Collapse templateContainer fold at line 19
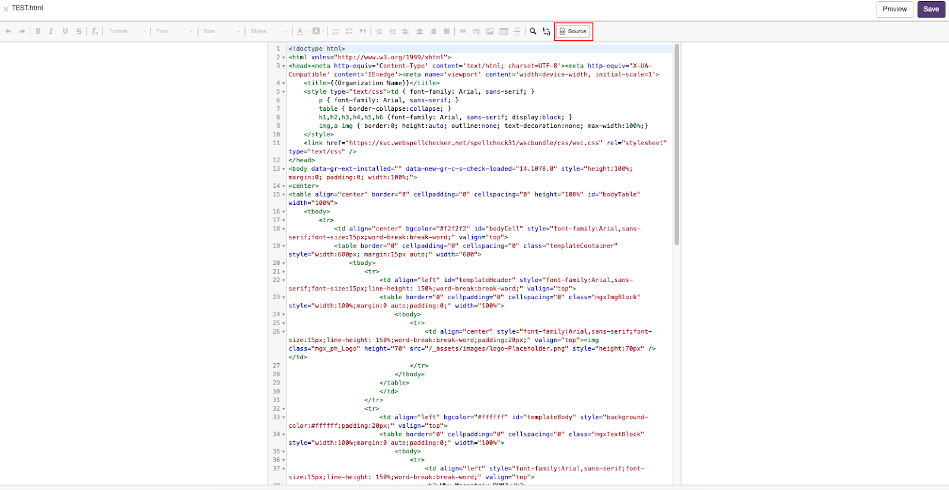 coord(284,246)
